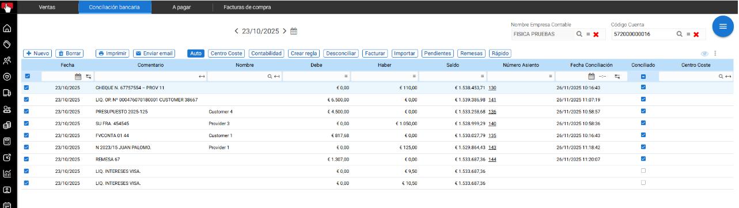Image resolution: width=739 pixels, height=208 pixels.
Task: Search Nombre Empresa Contable with magnifier icon
Action: coord(579,35)
